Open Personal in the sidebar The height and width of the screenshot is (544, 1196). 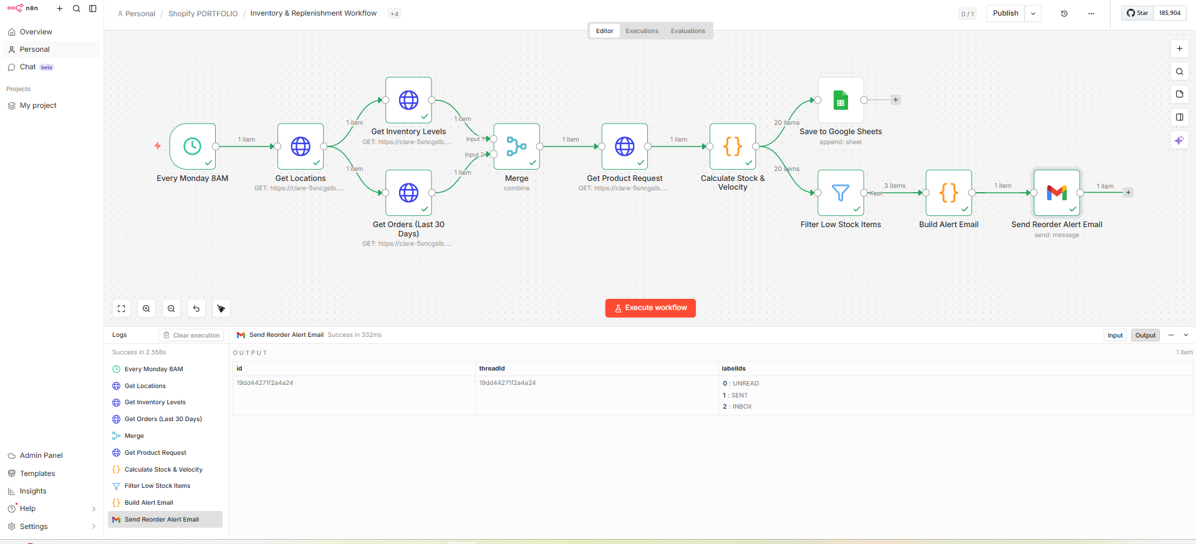click(52, 49)
